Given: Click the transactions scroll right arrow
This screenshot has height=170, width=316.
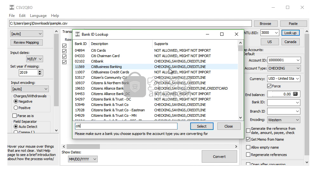Looking at the screenshot, I should 236,147.
